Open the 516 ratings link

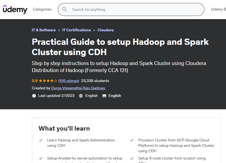[x=69, y=81]
